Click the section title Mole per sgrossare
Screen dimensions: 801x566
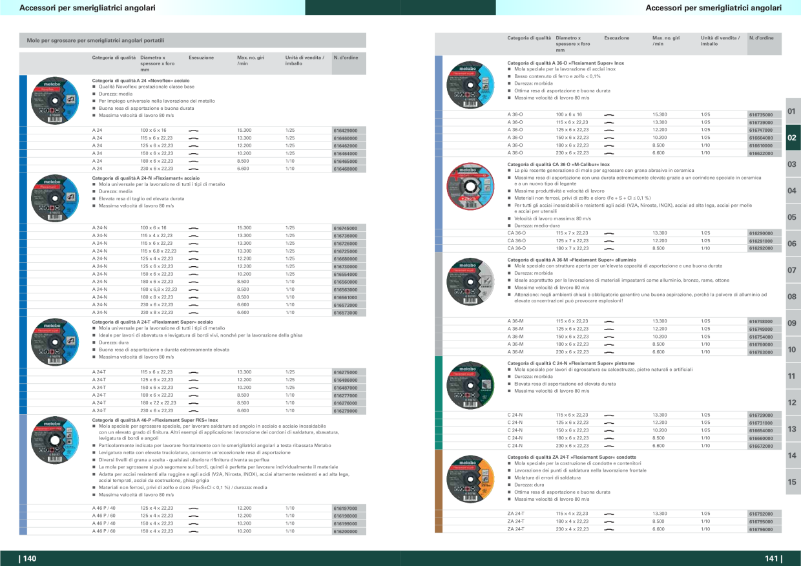(x=96, y=41)
